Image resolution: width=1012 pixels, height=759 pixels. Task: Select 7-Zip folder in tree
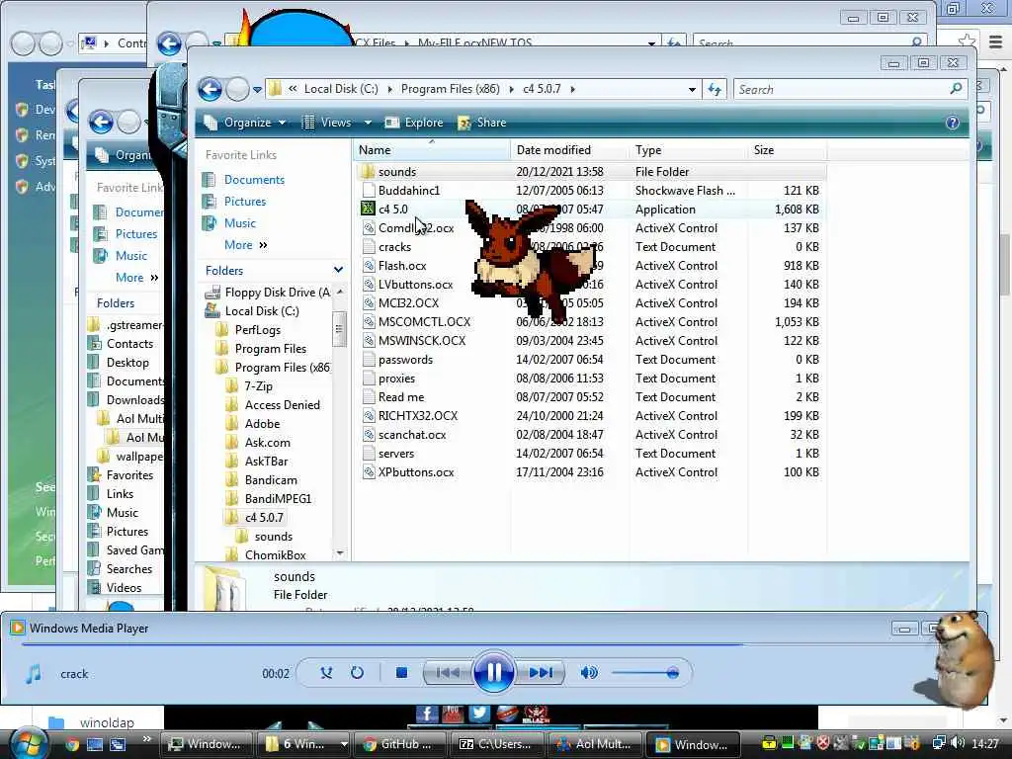click(258, 386)
